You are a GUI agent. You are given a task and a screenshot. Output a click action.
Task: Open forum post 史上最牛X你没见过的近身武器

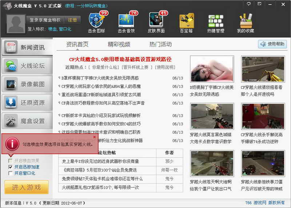[100, 161]
